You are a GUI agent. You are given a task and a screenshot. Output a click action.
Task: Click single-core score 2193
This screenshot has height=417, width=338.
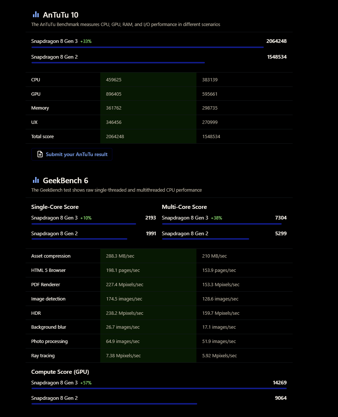151,218
